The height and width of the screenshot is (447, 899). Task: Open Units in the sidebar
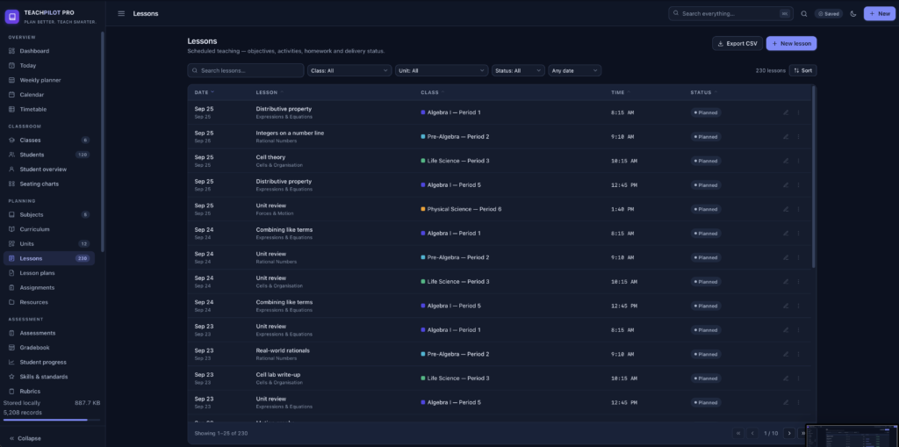pyautogui.click(x=49, y=244)
